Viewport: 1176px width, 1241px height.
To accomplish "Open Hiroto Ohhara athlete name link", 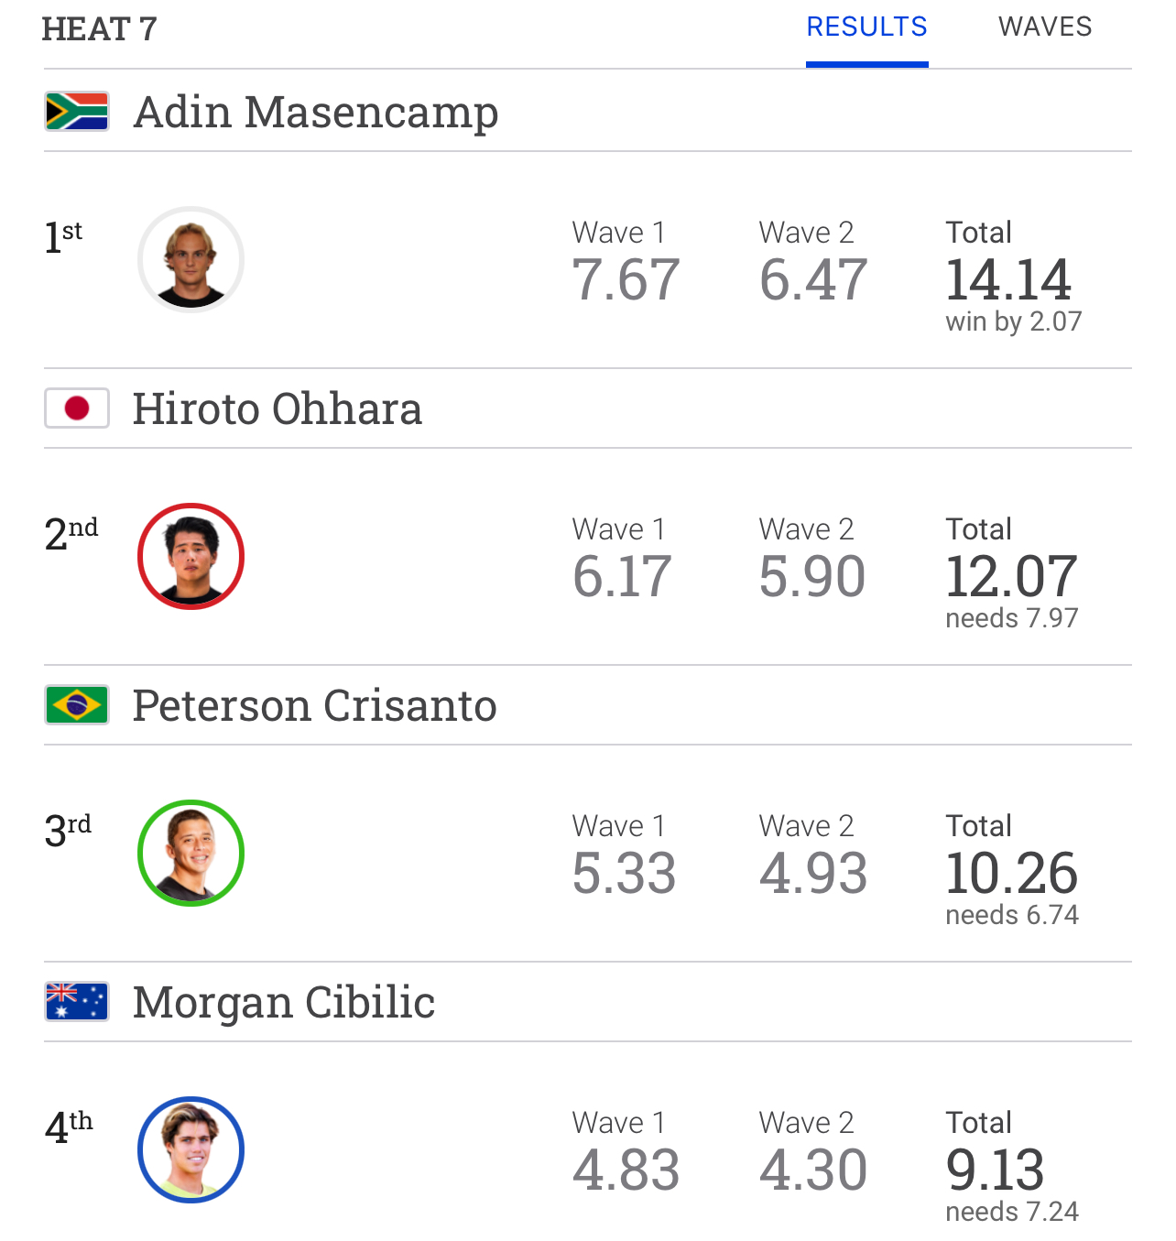I will pyautogui.click(x=278, y=409).
